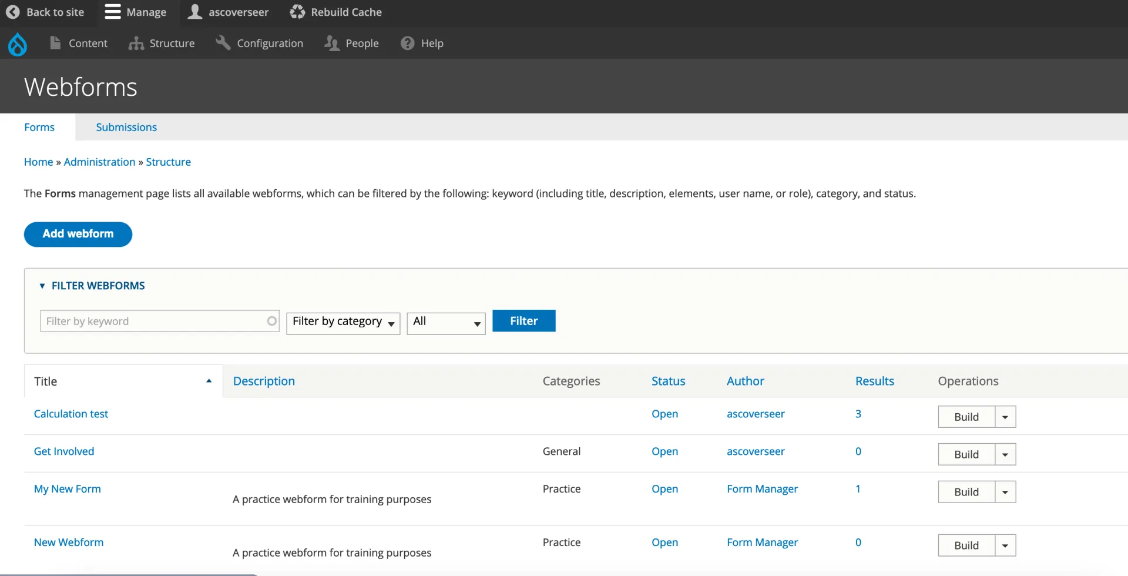View the 0 results for Get Involved
This screenshot has width=1128, height=576.
(x=858, y=451)
